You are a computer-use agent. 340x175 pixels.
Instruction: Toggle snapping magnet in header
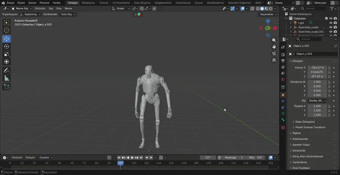tap(142, 9)
